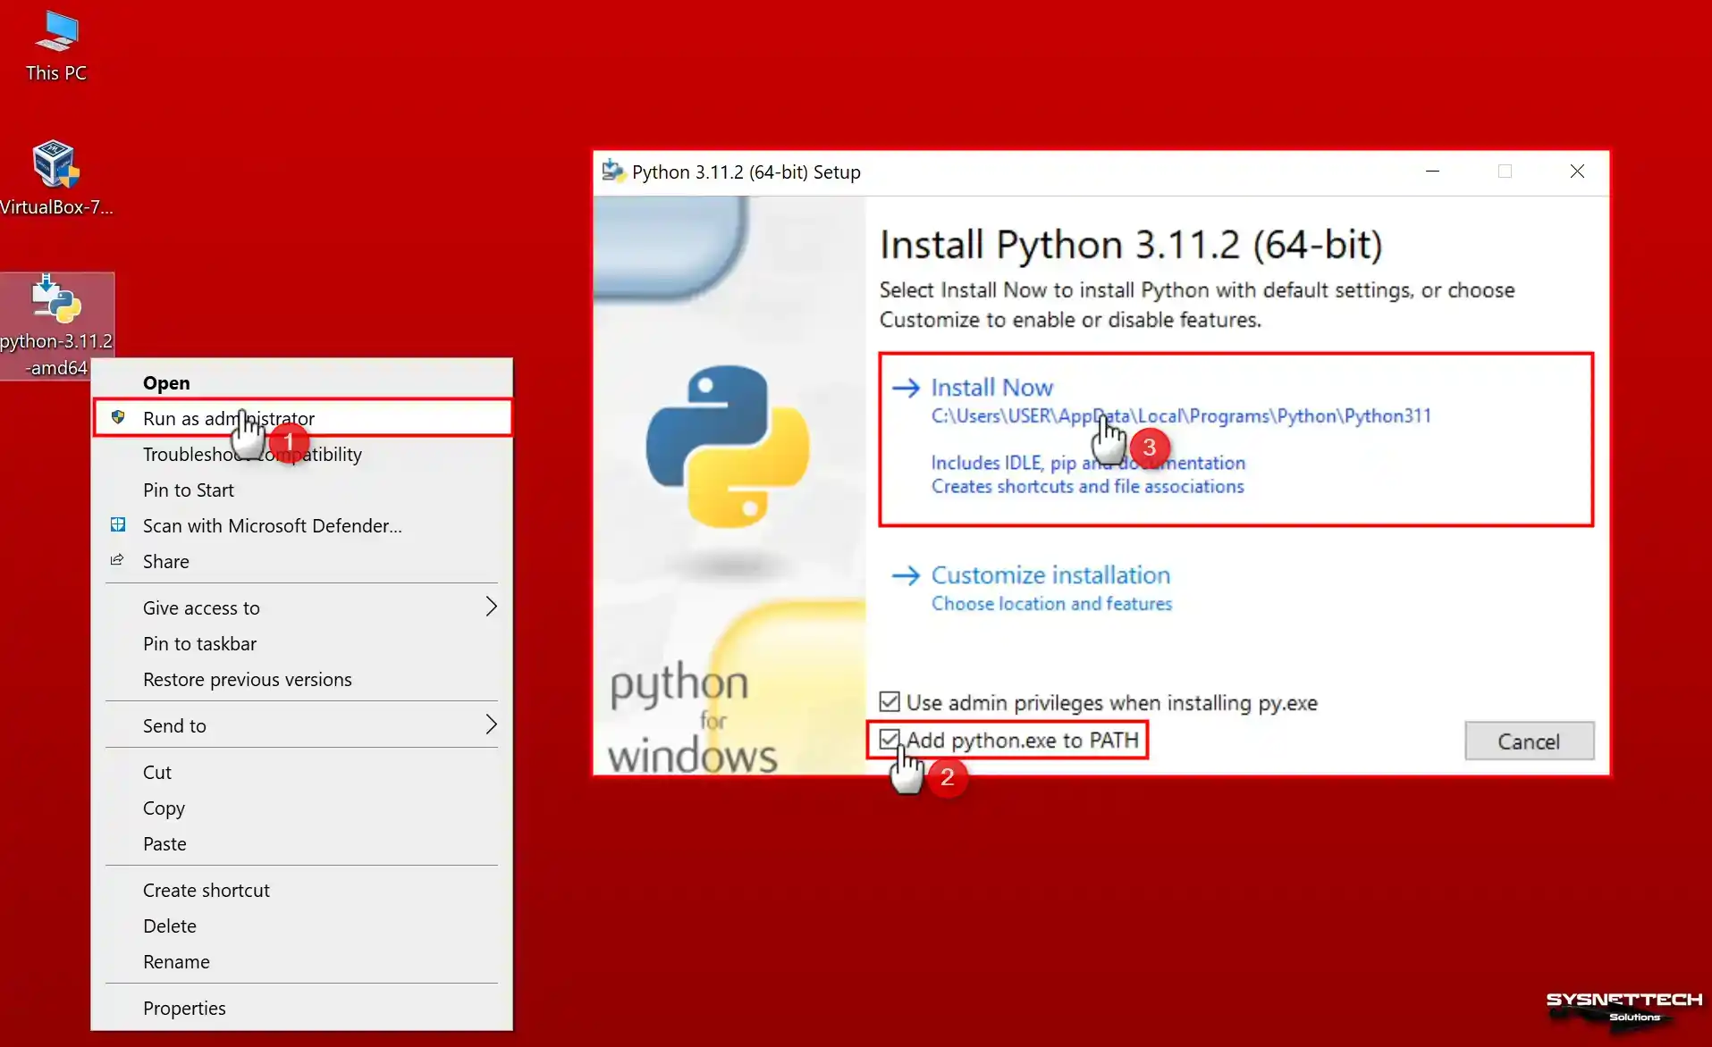Click the Cancel button in Python Setup
Screen dimensions: 1712x1047
(1529, 741)
